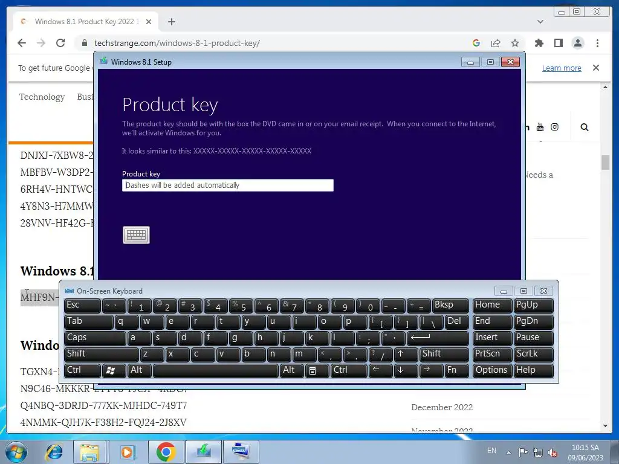Viewport: 619px width, 464px height.
Task: Open the site's YouTube icon
Action: coord(540,127)
